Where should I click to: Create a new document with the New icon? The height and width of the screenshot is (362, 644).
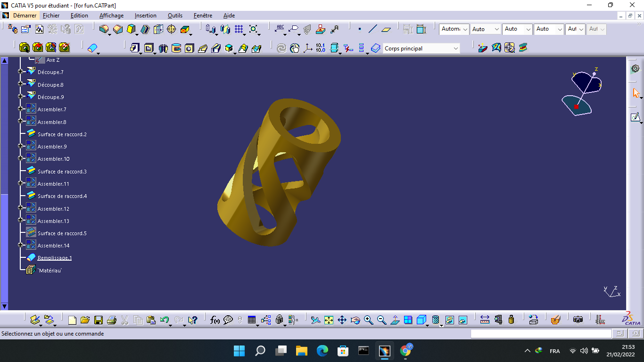point(72,320)
